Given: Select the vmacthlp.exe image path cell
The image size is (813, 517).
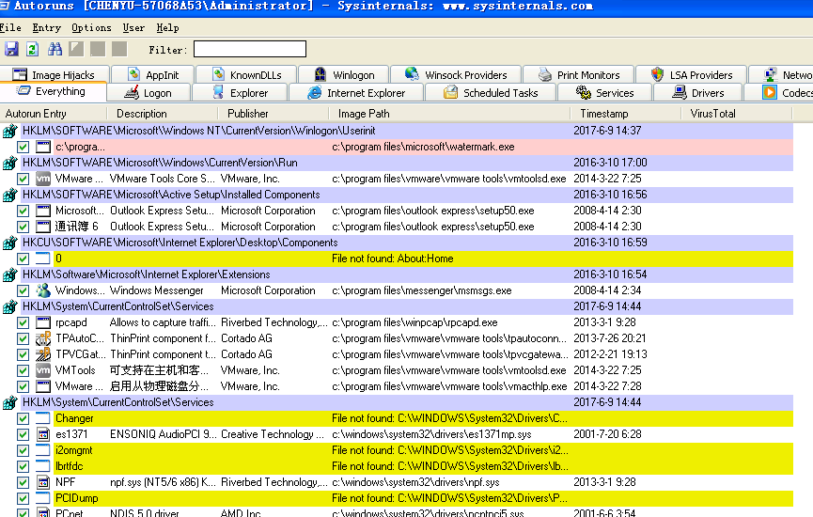Looking at the screenshot, I should coord(449,387).
